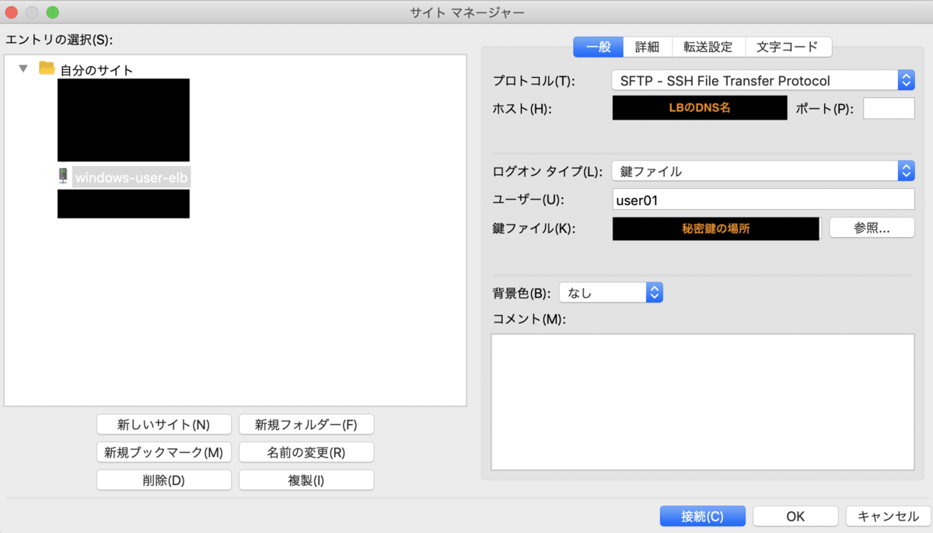Click the 新規フォルダー button

pos(306,424)
